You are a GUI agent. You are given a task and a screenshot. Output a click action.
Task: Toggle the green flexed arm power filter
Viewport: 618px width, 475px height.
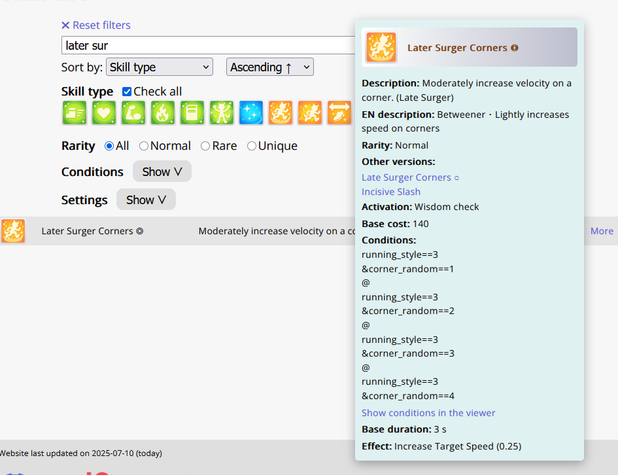tap(133, 113)
